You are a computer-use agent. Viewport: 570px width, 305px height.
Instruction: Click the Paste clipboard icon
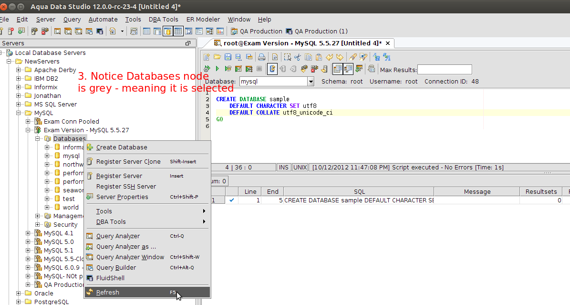319,57
